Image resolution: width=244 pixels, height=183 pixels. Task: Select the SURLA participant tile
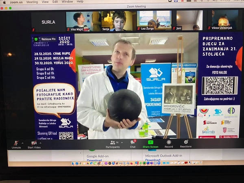tap(48, 22)
